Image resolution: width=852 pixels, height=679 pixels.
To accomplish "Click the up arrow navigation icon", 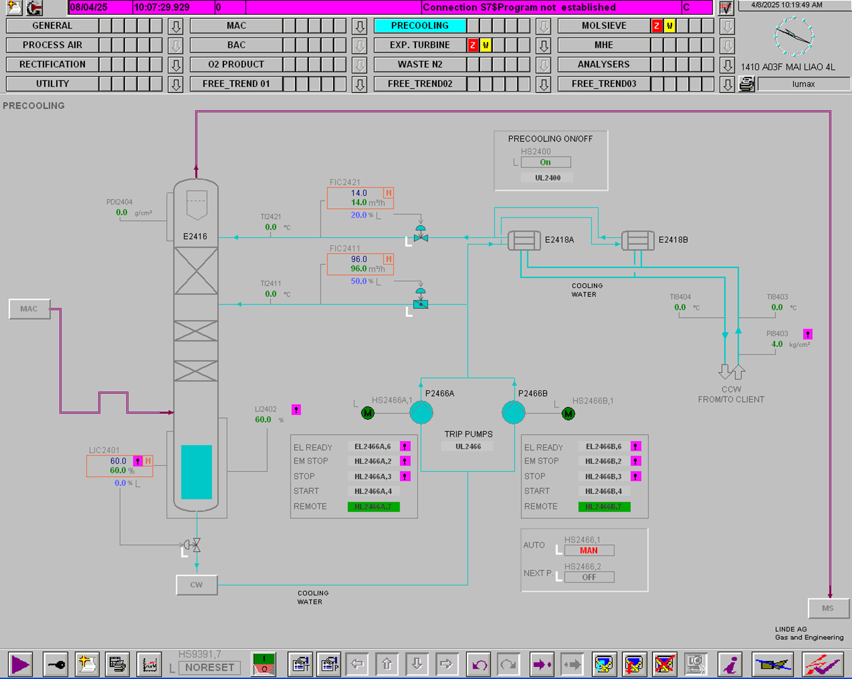I will coord(386,665).
